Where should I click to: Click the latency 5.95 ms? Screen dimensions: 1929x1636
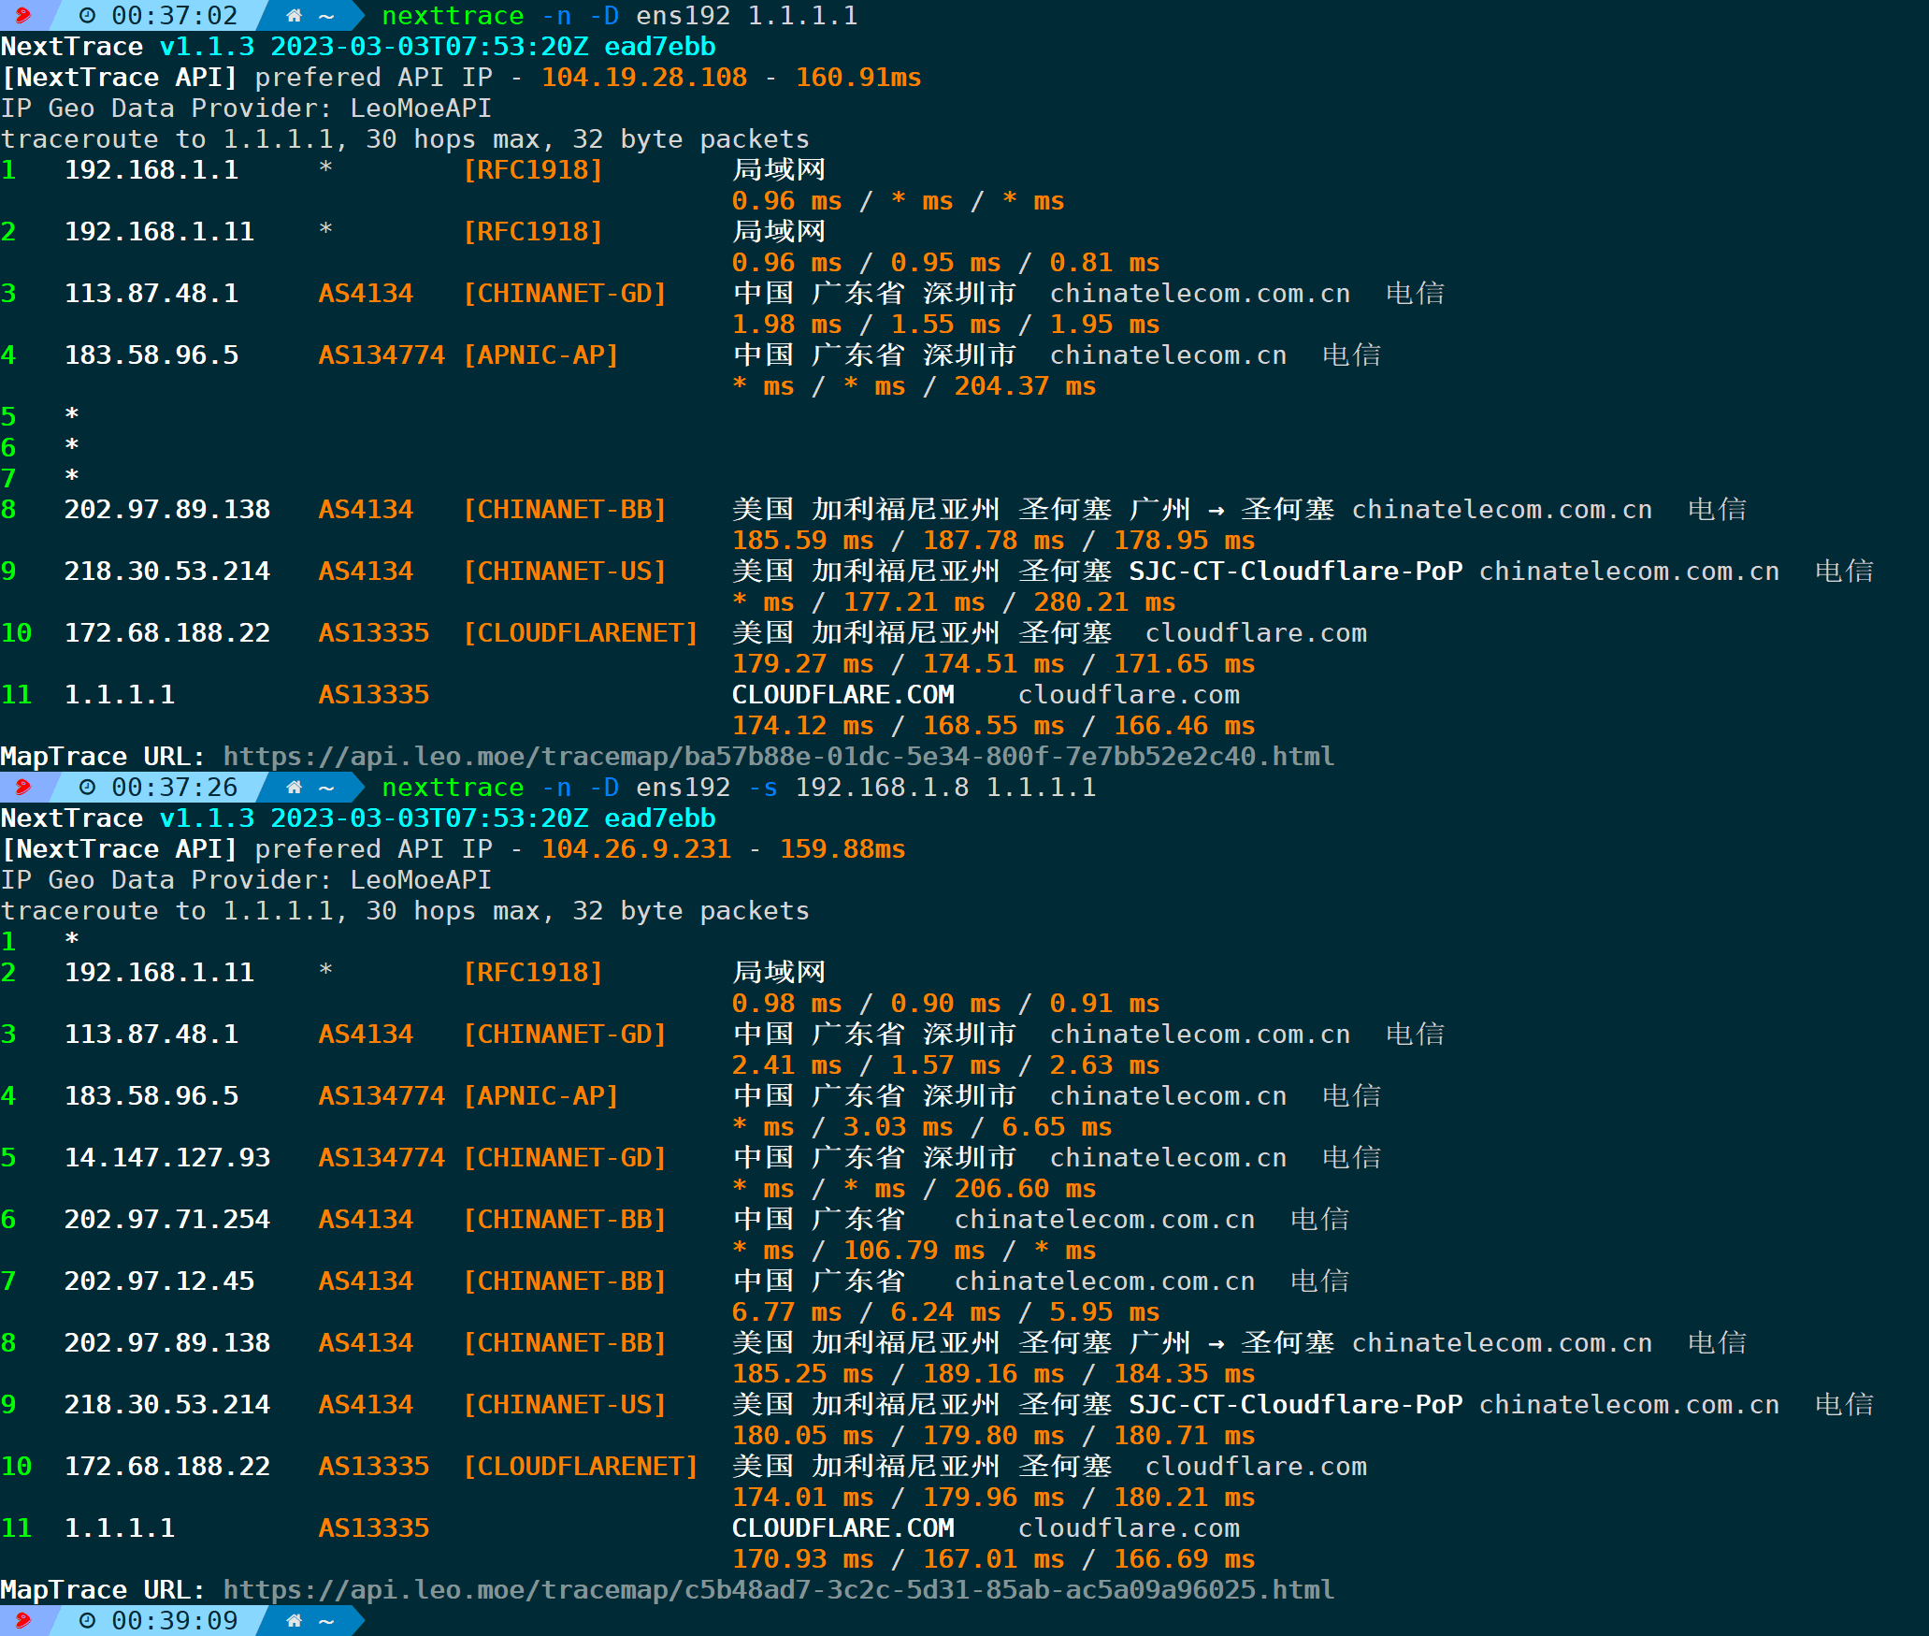tap(1104, 1311)
